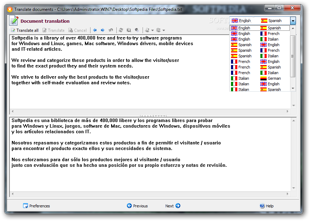Click the grey bust toolbar icon

[x=147, y=30]
